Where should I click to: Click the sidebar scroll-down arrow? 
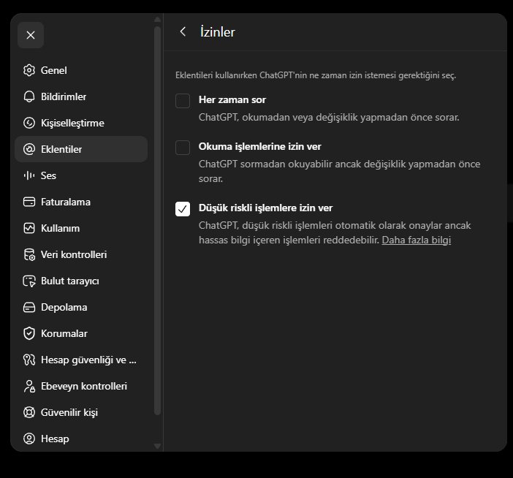157,447
